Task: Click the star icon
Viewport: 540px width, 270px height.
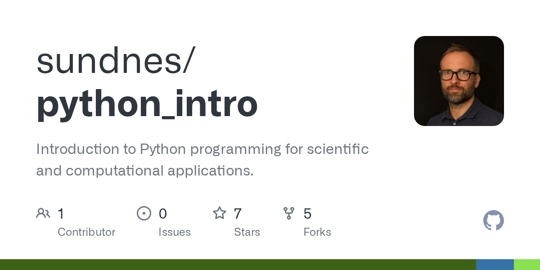Action: click(x=220, y=213)
